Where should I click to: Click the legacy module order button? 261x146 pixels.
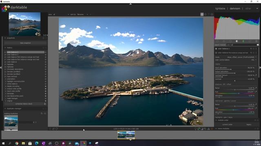[x=249, y=125]
